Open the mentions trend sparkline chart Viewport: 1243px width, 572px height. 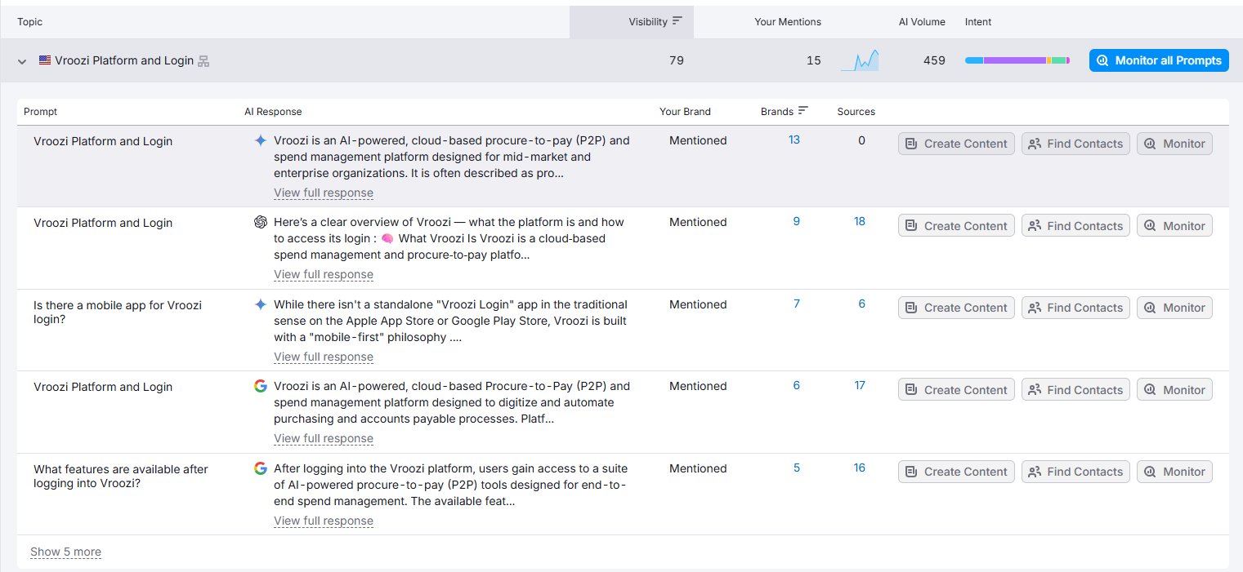[x=860, y=60]
